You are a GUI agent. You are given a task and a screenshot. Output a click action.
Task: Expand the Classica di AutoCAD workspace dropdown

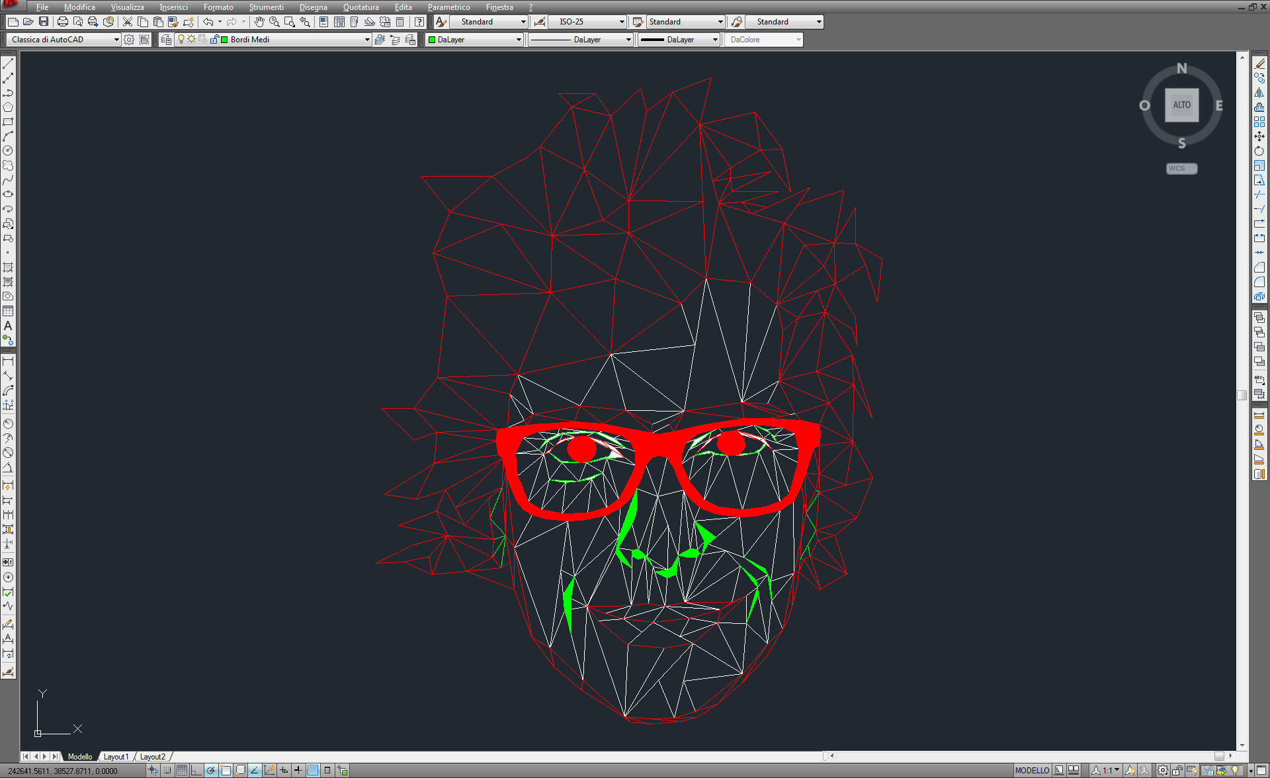116,40
